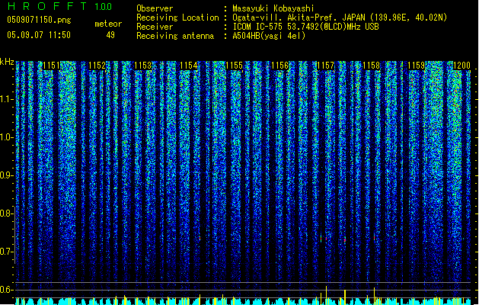Click the Receiving antenna label

click(175, 36)
